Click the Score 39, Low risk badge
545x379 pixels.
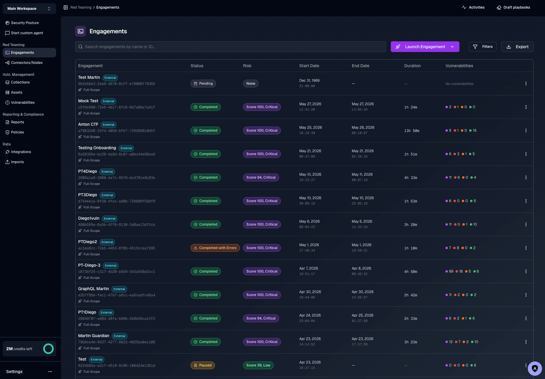click(x=258, y=365)
